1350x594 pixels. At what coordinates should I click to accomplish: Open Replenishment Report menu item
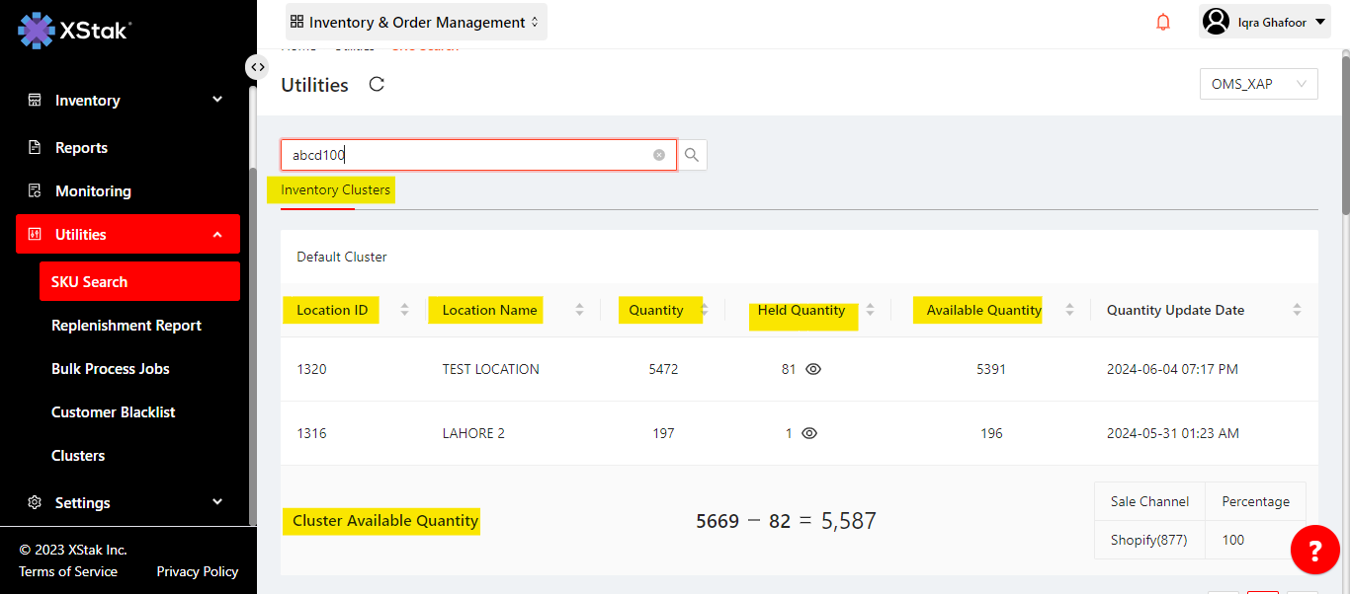click(x=127, y=326)
